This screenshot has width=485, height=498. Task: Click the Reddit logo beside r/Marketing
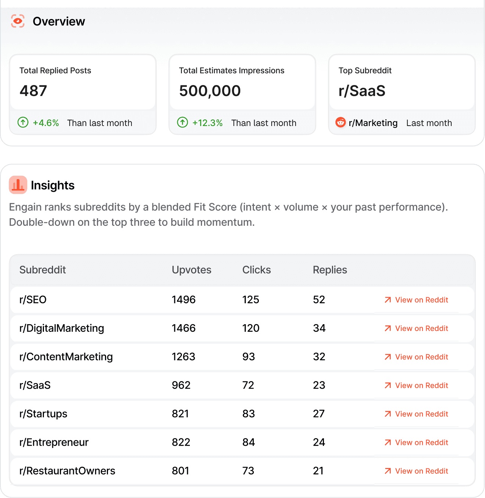pyautogui.click(x=341, y=123)
